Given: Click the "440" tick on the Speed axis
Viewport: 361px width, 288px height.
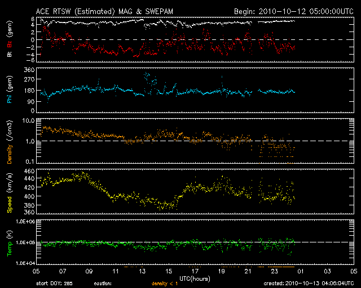Looking at the screenshot, I should tap(29, 178).
